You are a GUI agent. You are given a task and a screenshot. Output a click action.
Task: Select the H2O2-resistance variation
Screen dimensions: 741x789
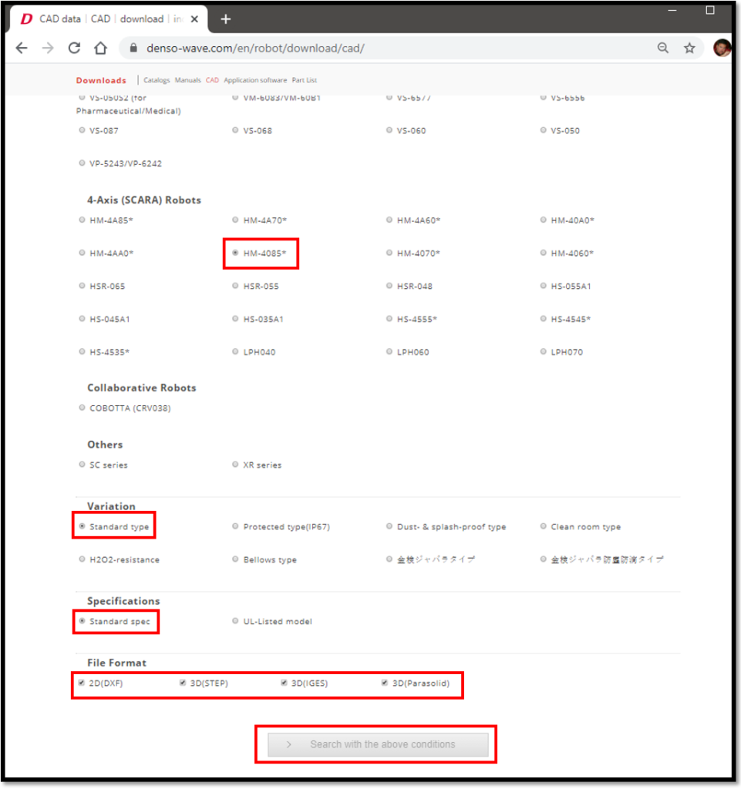(82, 559)
